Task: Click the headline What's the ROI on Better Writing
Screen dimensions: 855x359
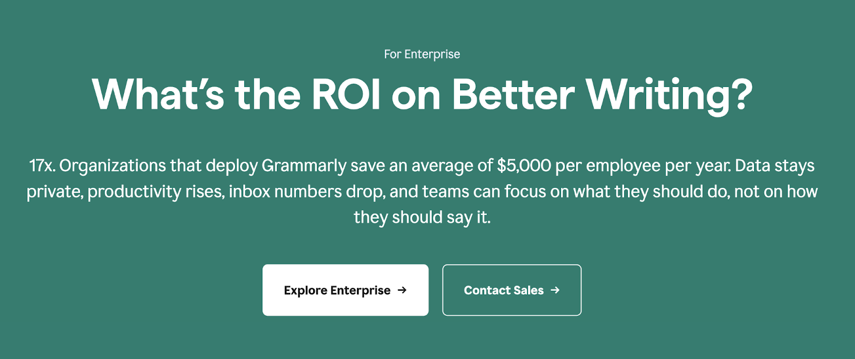Action: click(x=422, y=95)
